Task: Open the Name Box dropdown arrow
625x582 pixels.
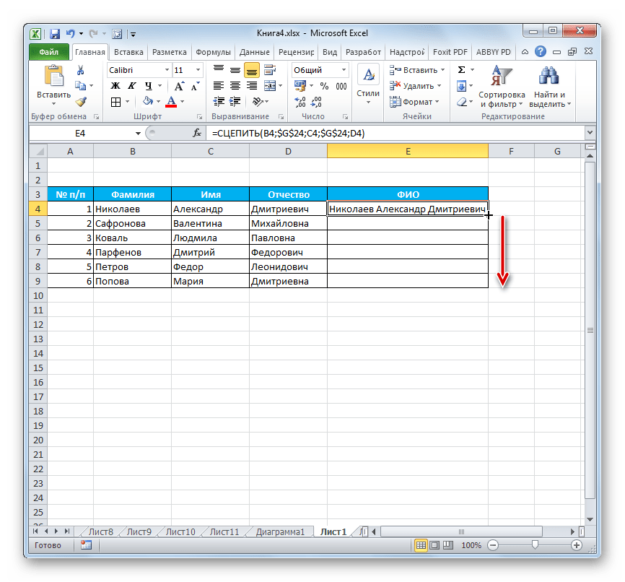Action: click(138, 134)
